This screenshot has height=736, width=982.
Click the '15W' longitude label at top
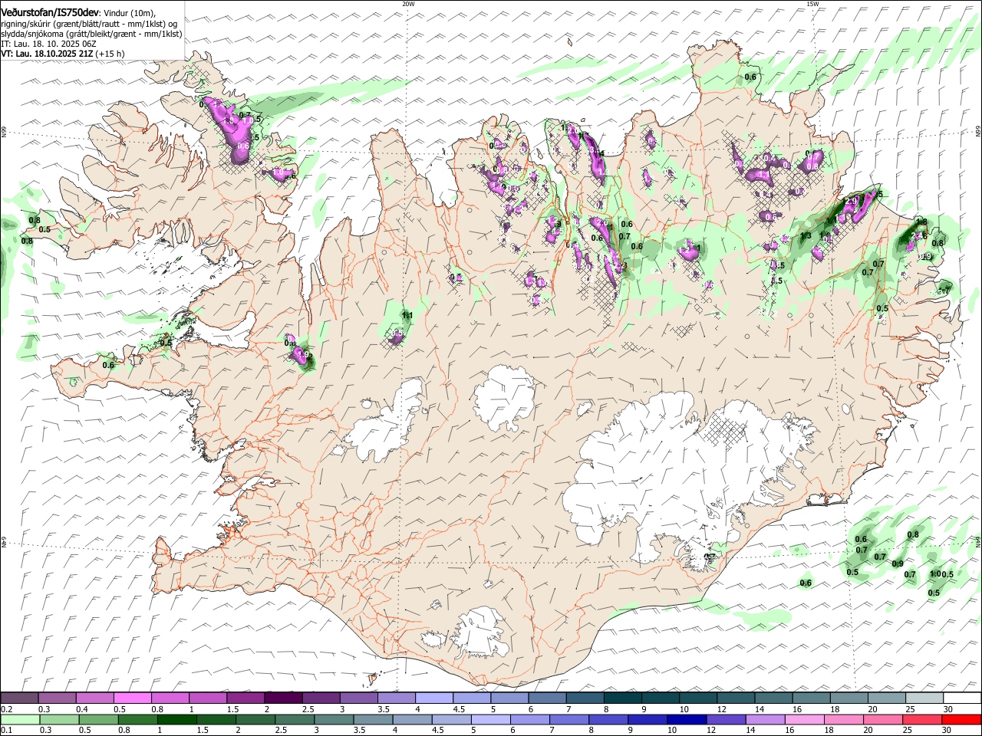coord(813,4)
